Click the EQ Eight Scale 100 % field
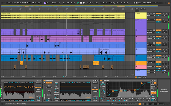 (154, 96)
